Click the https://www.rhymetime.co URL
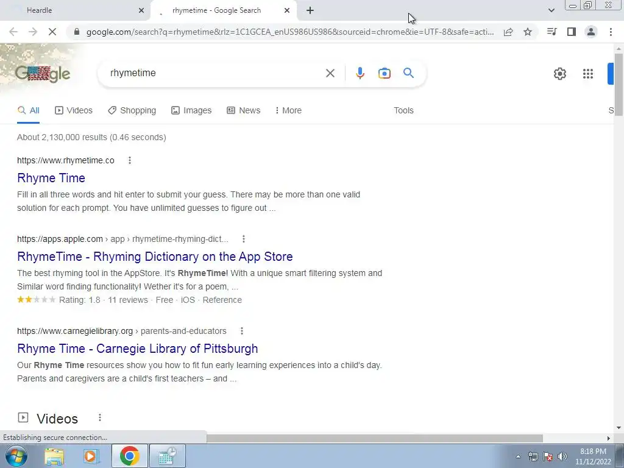This screenshot has width=624, height=468. tap(66, 160)
